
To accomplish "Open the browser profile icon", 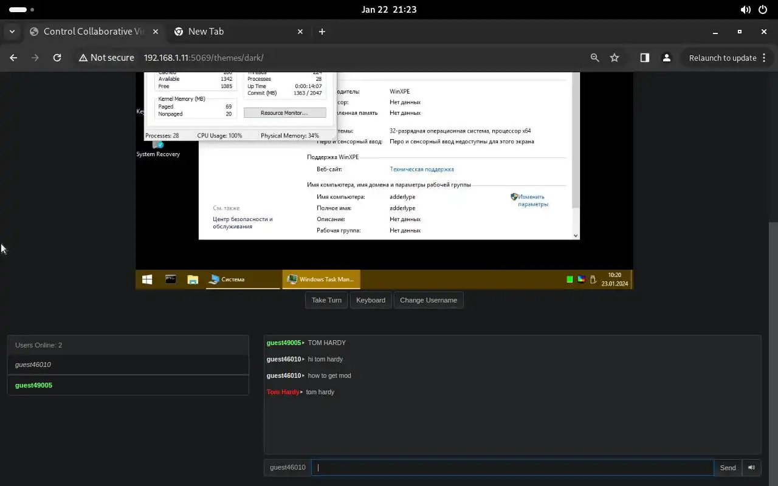I will click(x=667, y=58).
